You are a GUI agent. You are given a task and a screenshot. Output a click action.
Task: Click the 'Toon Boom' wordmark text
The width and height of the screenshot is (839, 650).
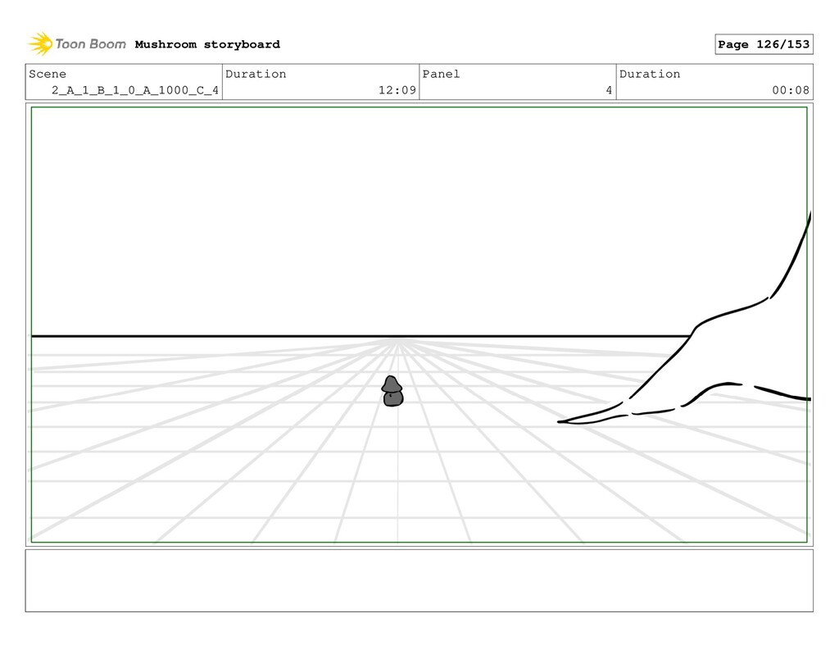coord(90,44)
